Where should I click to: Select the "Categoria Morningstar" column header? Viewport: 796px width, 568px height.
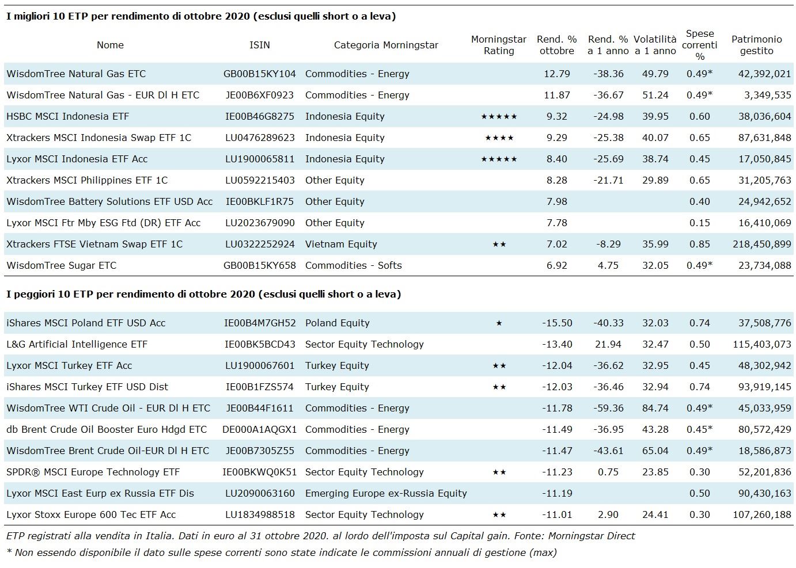point(386,45)
